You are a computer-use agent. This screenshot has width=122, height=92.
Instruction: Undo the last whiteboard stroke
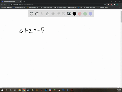click(32, 14)
